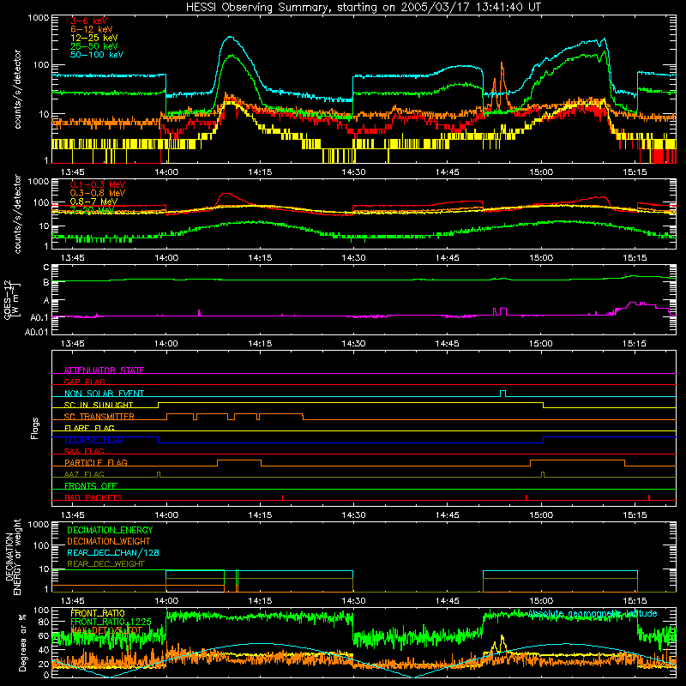Click the AAZ_FLAG label
Screen dimensions: 686x686
(84, 474)
